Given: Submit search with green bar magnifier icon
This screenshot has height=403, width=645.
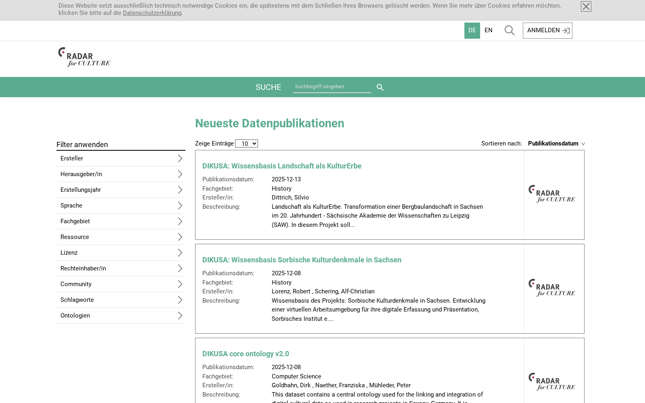Looking at the screenshot, I should coord(380,87).
